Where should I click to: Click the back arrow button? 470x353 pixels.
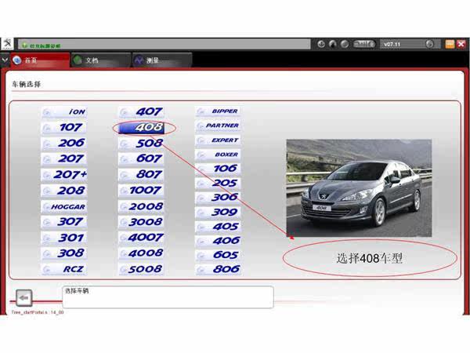coord(24,298)
